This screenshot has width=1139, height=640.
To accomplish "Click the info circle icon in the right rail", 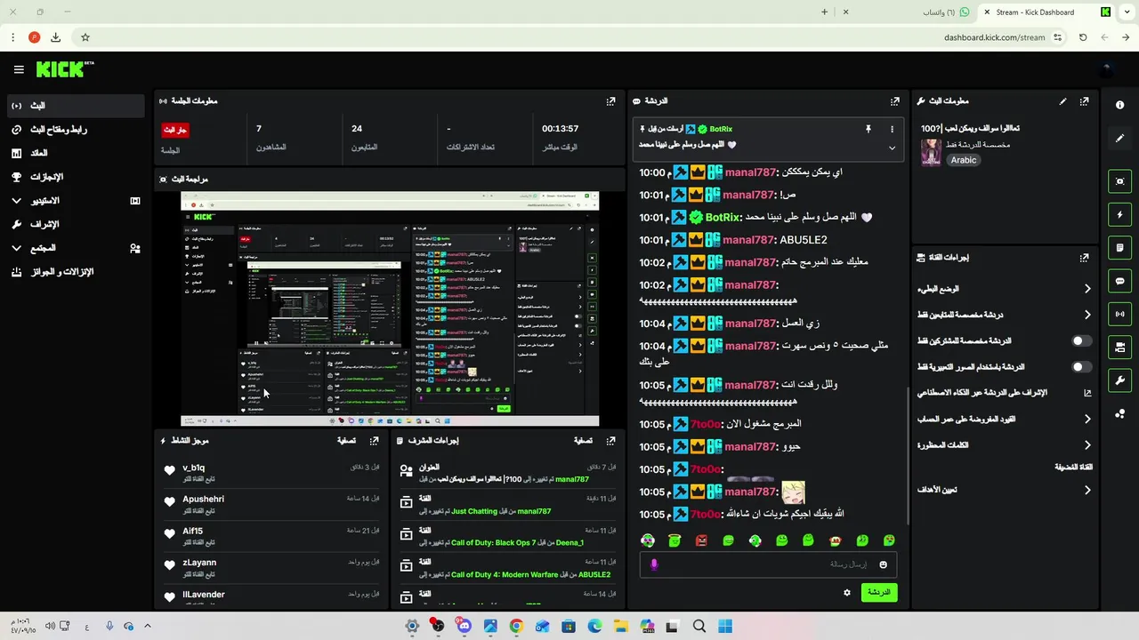I will (x=1119, y=105).
